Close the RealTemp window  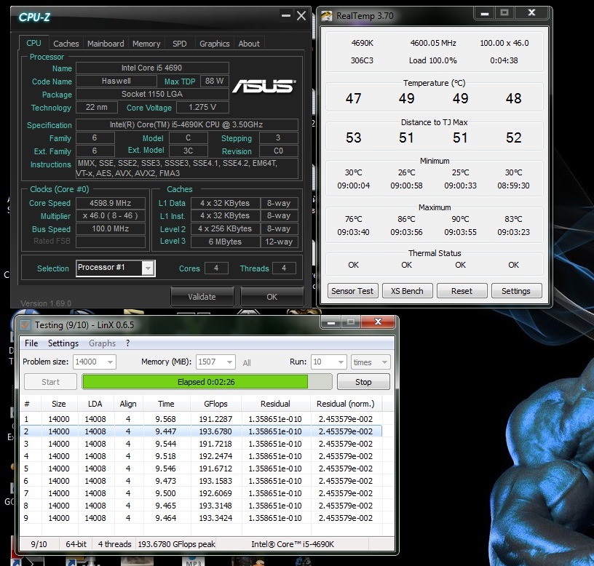(531, 13)
